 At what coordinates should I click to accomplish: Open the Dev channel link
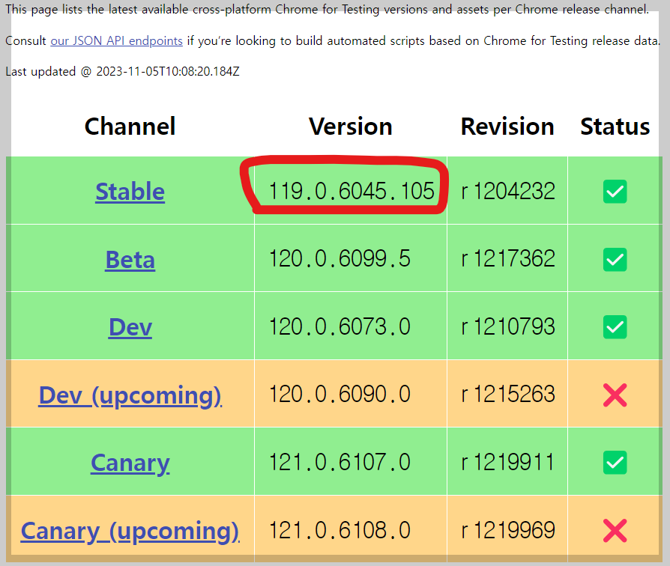click(x=130, y=327)
